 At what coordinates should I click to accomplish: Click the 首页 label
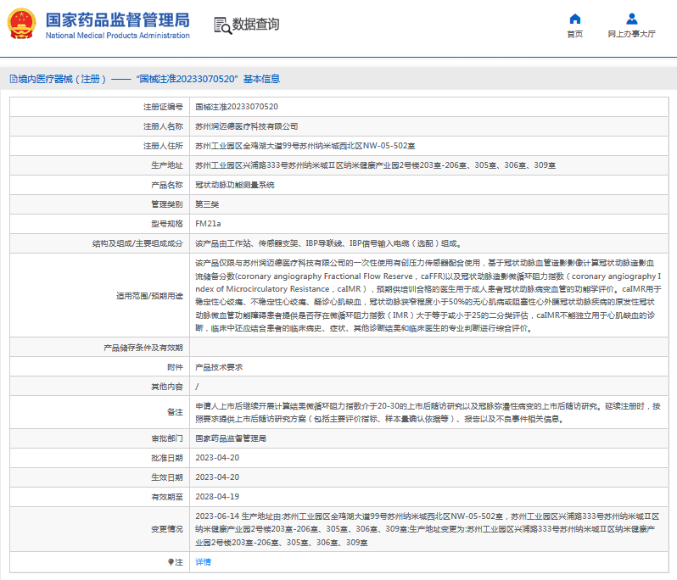[574, 34]
